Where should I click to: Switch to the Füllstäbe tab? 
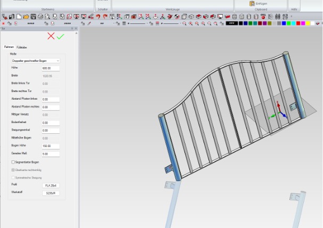pos(22,47)
